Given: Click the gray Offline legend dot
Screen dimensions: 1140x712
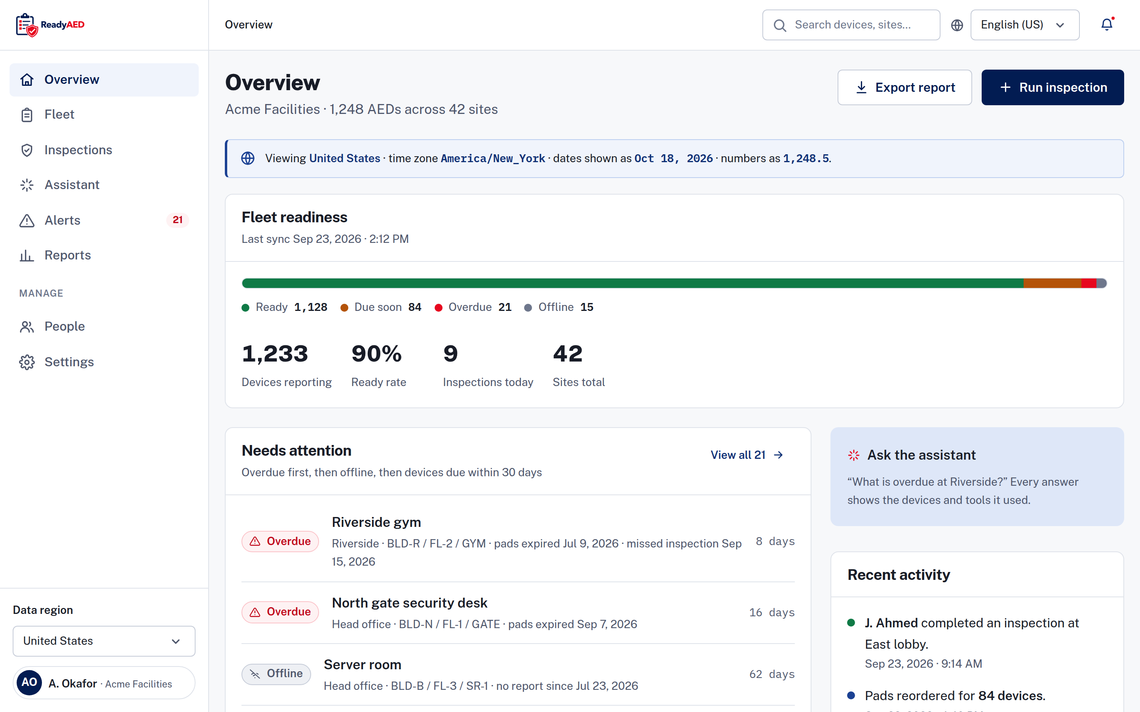Looking at the screenshot, I should pos(528,307).
